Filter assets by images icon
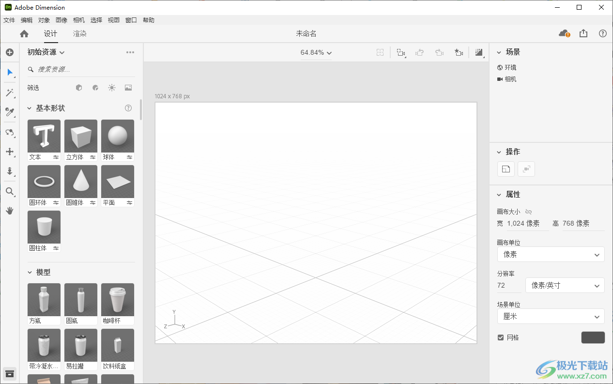Screen dimensions: 613x384 [x=128, y=88]
